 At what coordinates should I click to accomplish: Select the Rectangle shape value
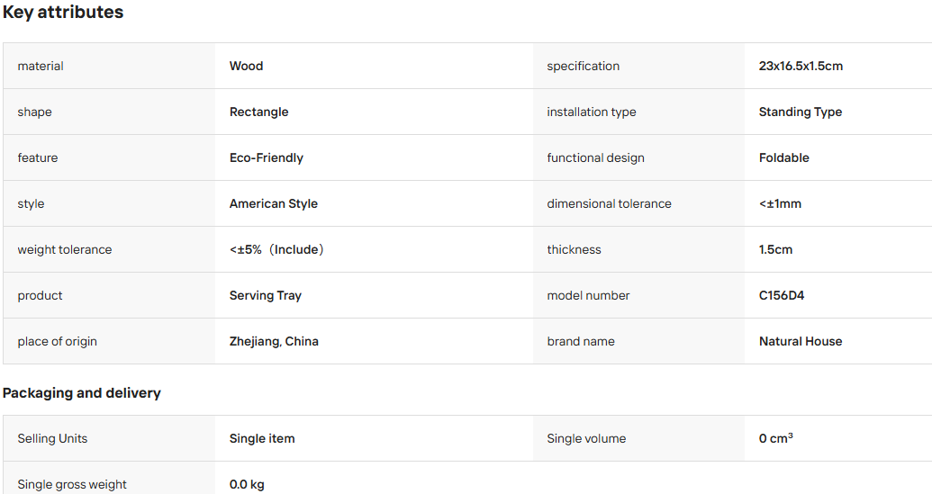258,112
